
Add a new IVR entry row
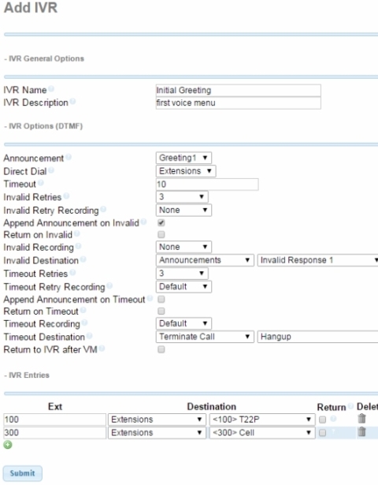(x=8, y=445)
